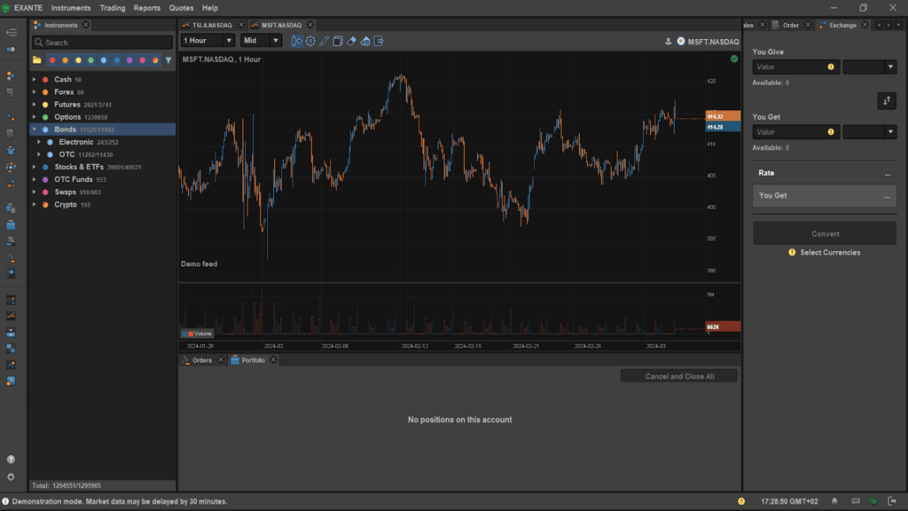
Task: Click the yellow coin status bar icon
Action: (x=741, y=501)
